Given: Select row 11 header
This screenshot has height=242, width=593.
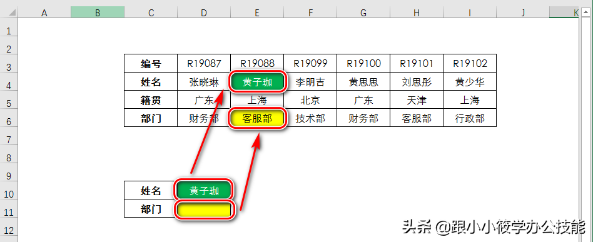Looking at the screenshot, I should (x=9, y=208).
